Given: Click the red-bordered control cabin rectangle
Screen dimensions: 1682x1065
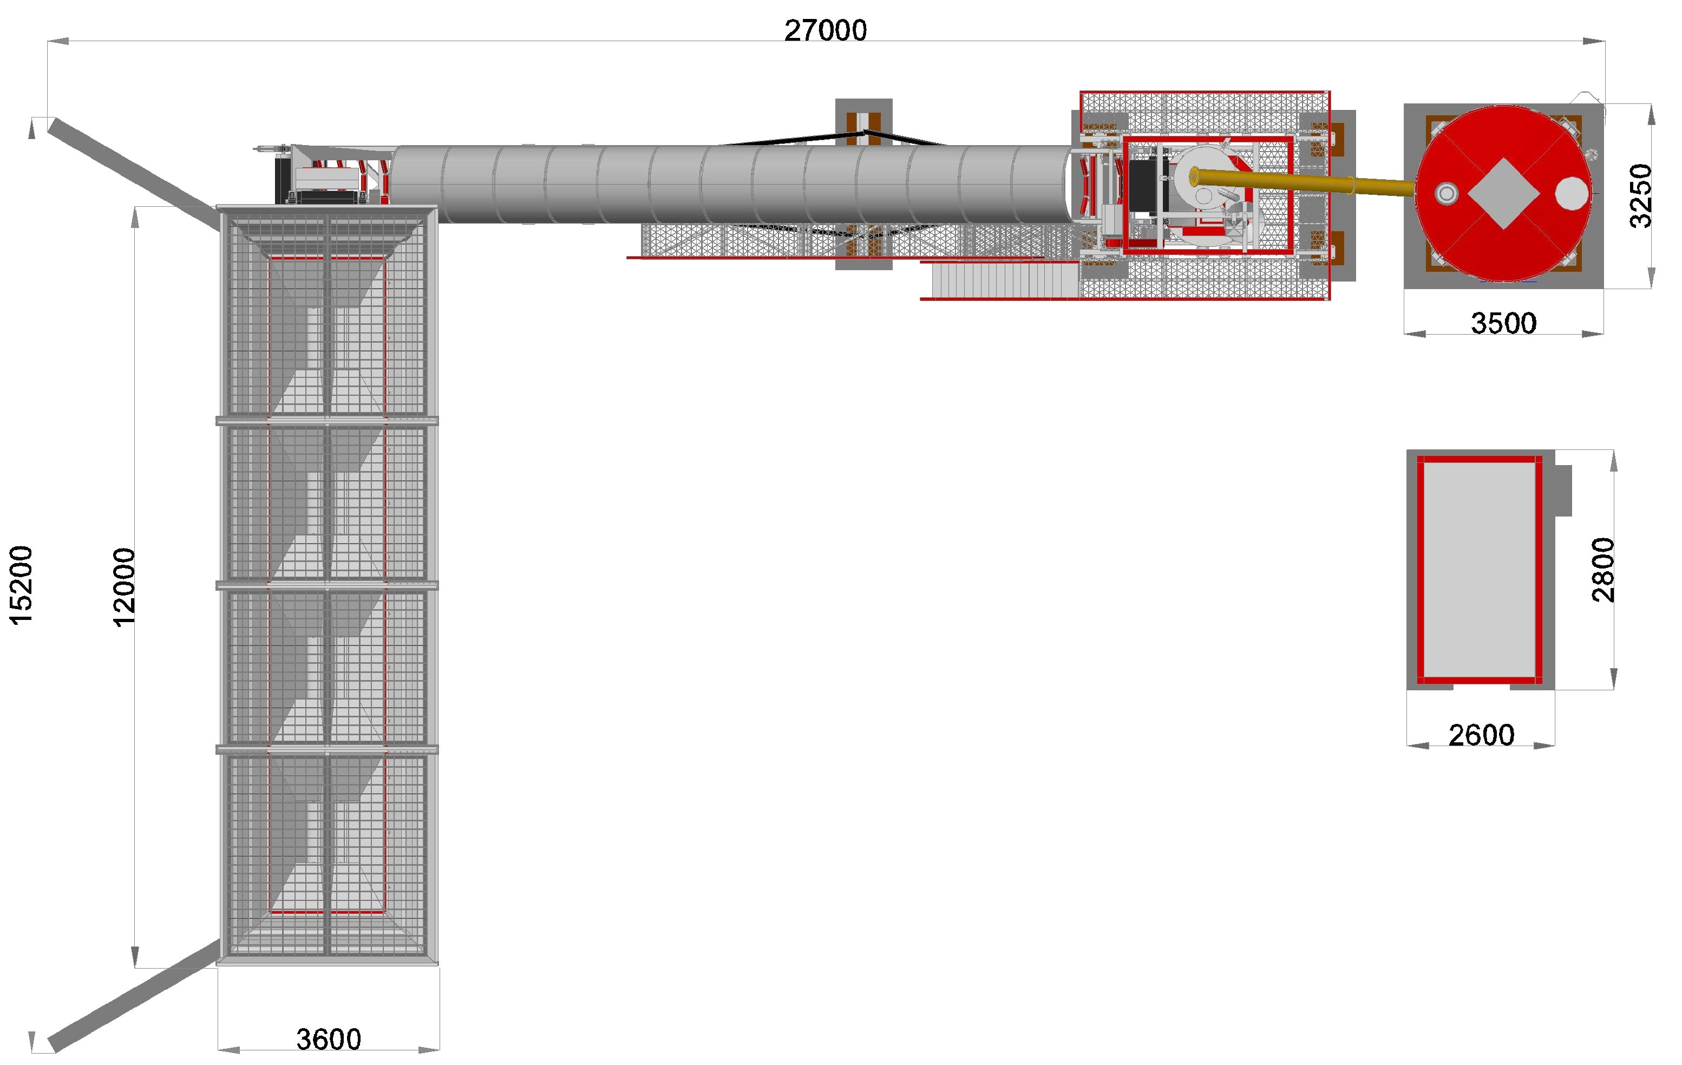Looking at the screenshot, I should point(1480,570).
